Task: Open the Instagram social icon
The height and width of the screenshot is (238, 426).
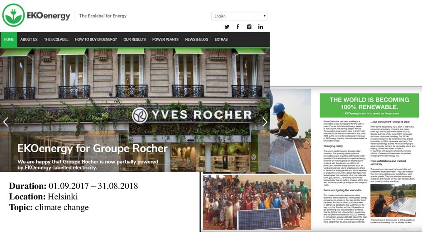Action: tap(249, 27)
